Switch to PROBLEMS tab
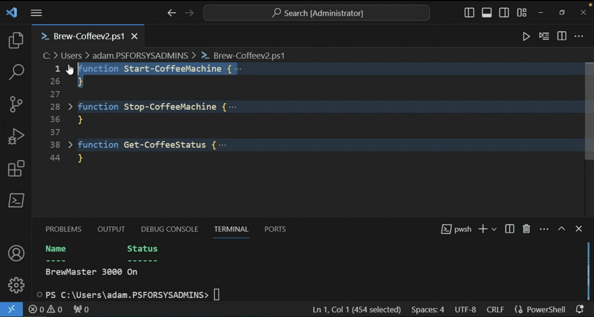Screen dimensions: 594x317 point(63,229)
